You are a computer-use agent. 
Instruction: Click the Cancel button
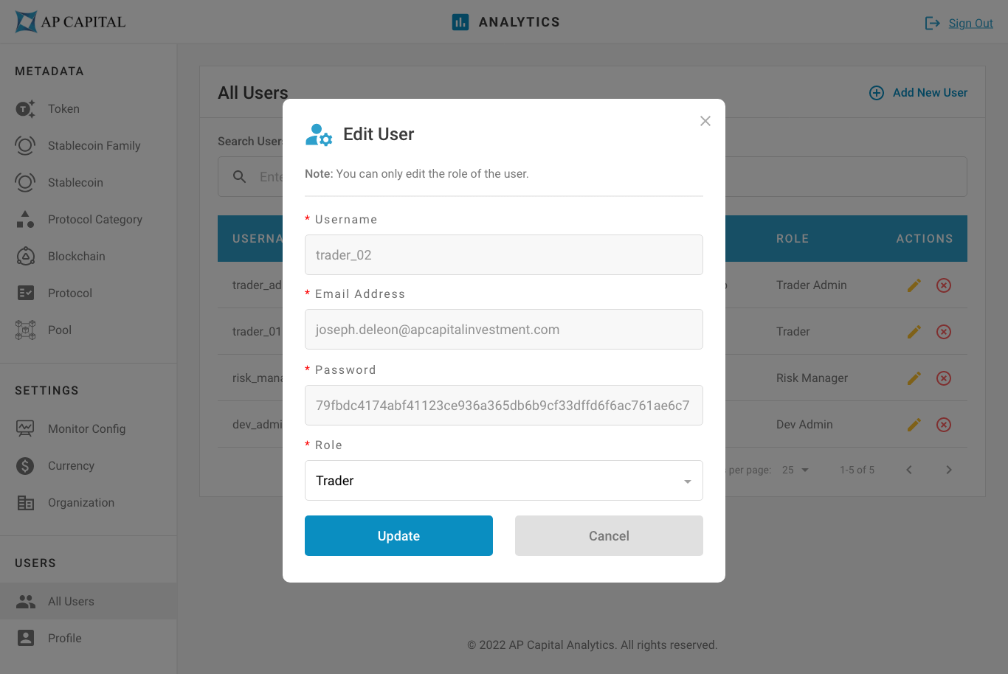(x=609, y=536)
